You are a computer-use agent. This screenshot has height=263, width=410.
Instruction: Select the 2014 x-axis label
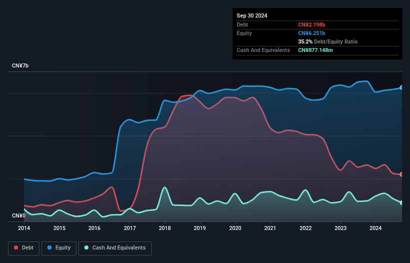click(24, 228)
